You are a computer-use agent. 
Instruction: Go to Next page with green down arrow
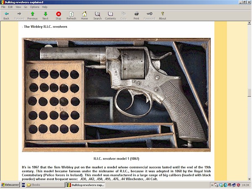tap(45, 16)
